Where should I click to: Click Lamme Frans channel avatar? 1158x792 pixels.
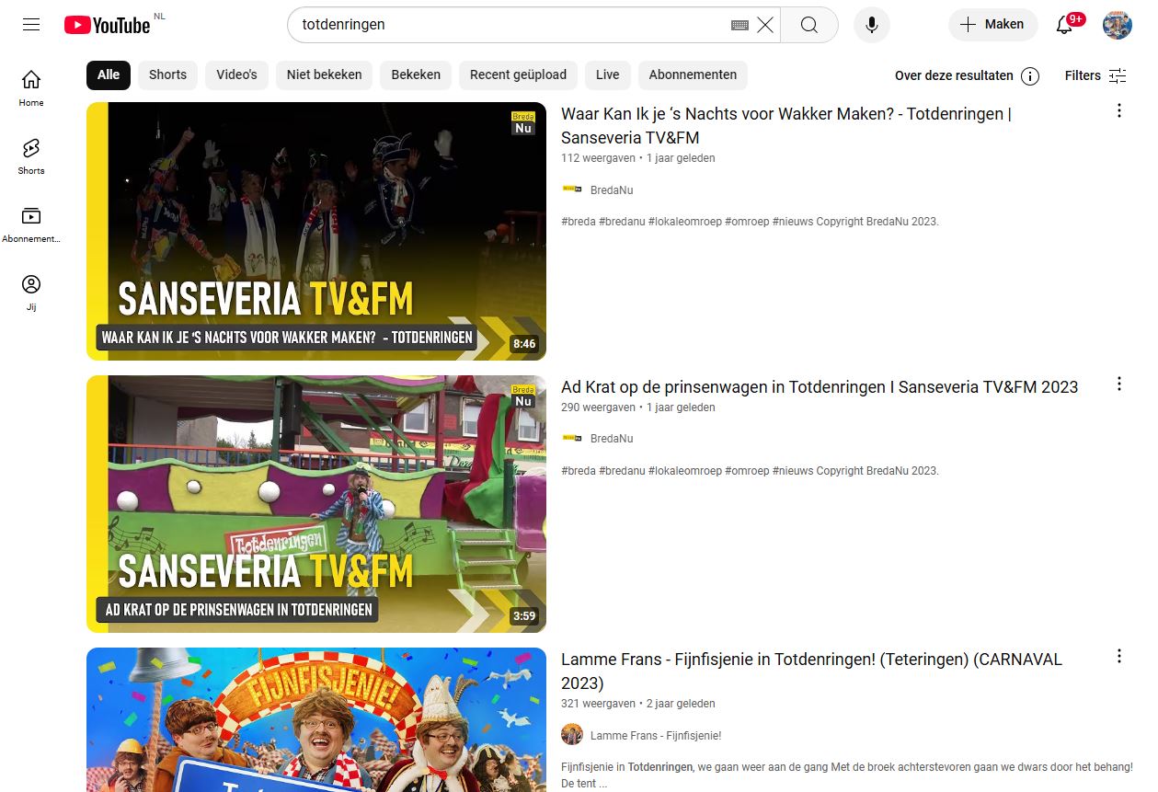(x=572, y=734)
